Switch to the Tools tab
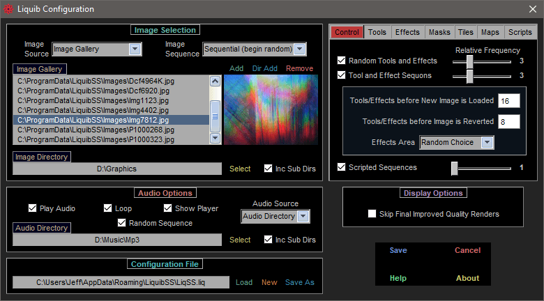The image size is (544, 301). coord(377,32)
